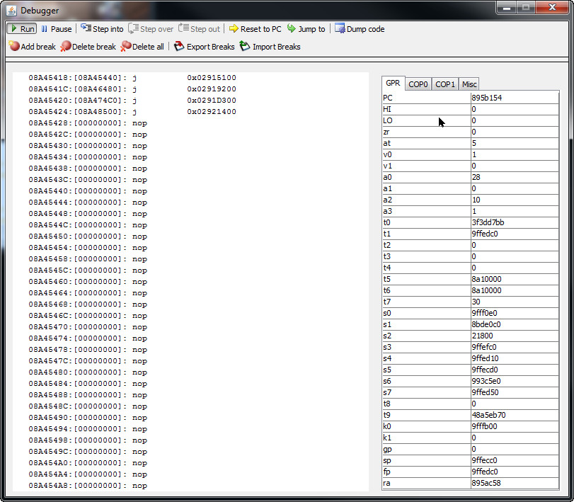Add a breakpoint with Add break
Screen dimensions: 574x502
point(32,47)
